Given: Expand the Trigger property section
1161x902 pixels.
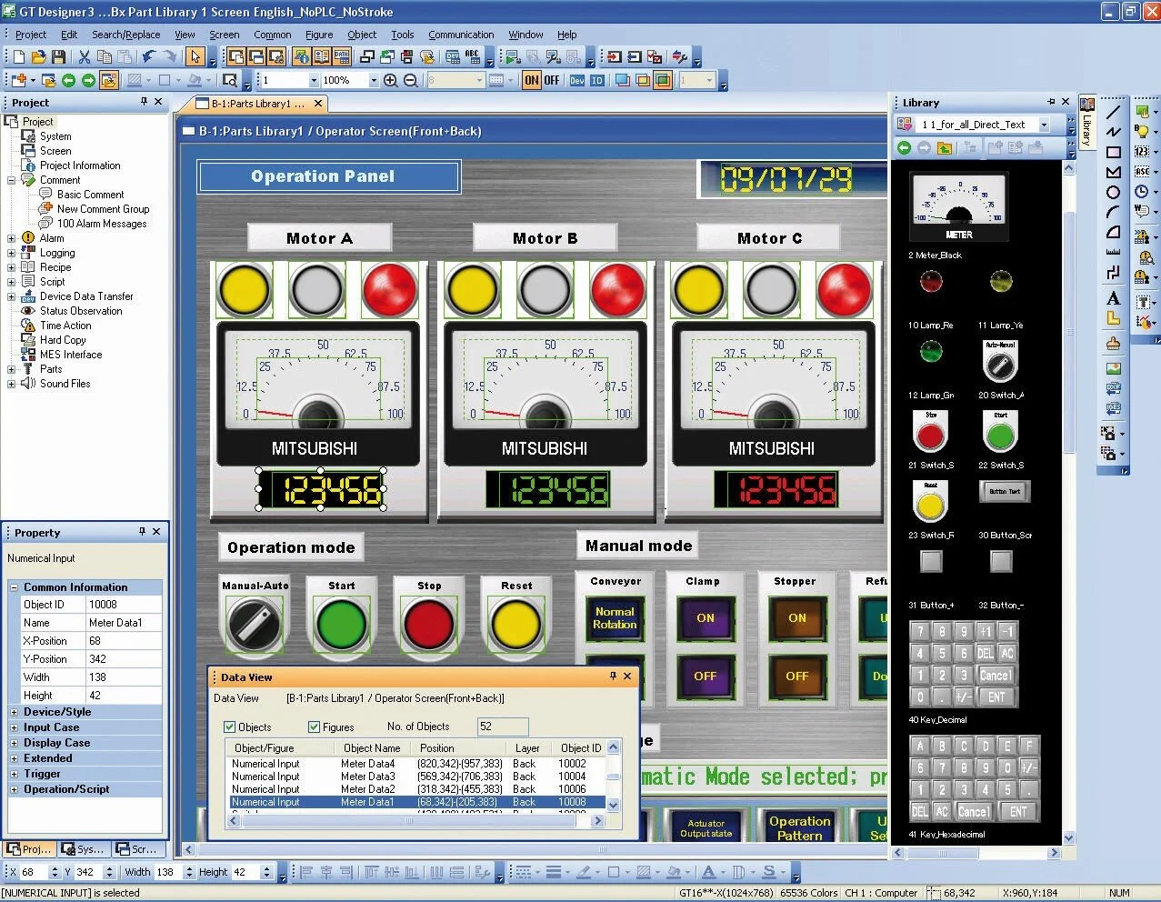Looking at the screenshot, I should (14, 774).
